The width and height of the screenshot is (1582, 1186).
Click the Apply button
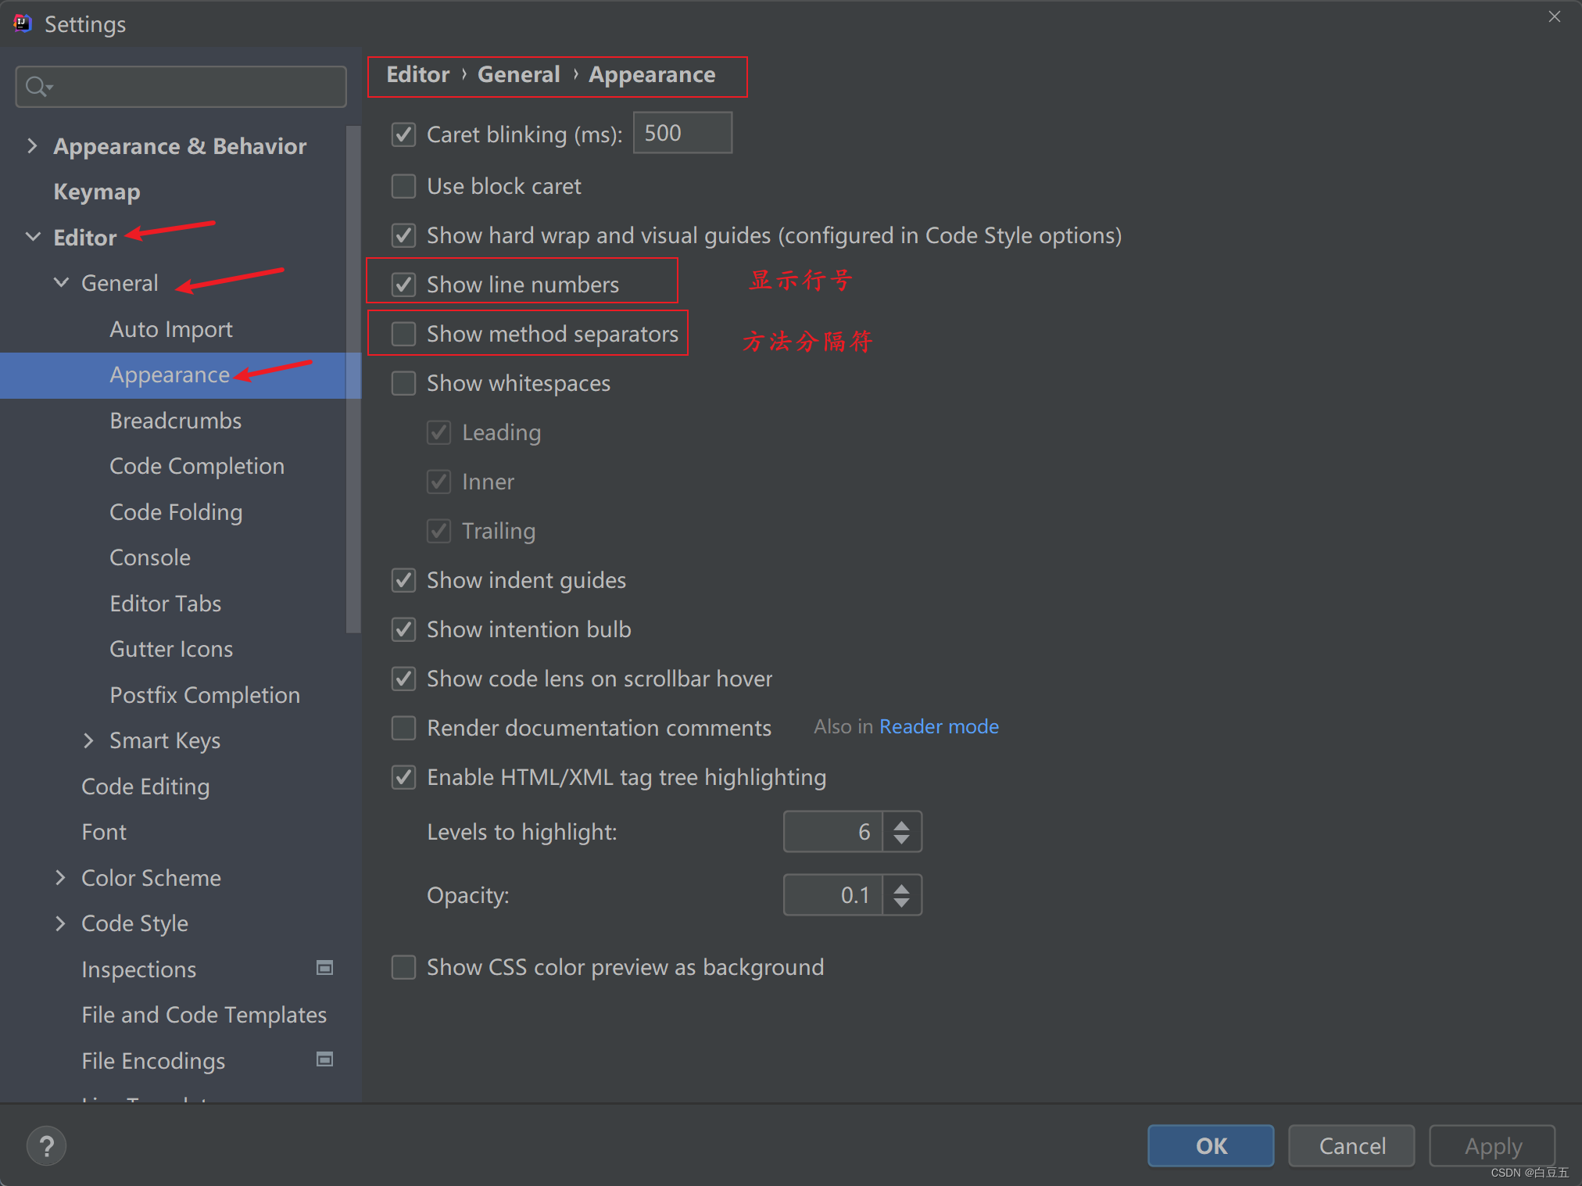coord(1492,1145)
